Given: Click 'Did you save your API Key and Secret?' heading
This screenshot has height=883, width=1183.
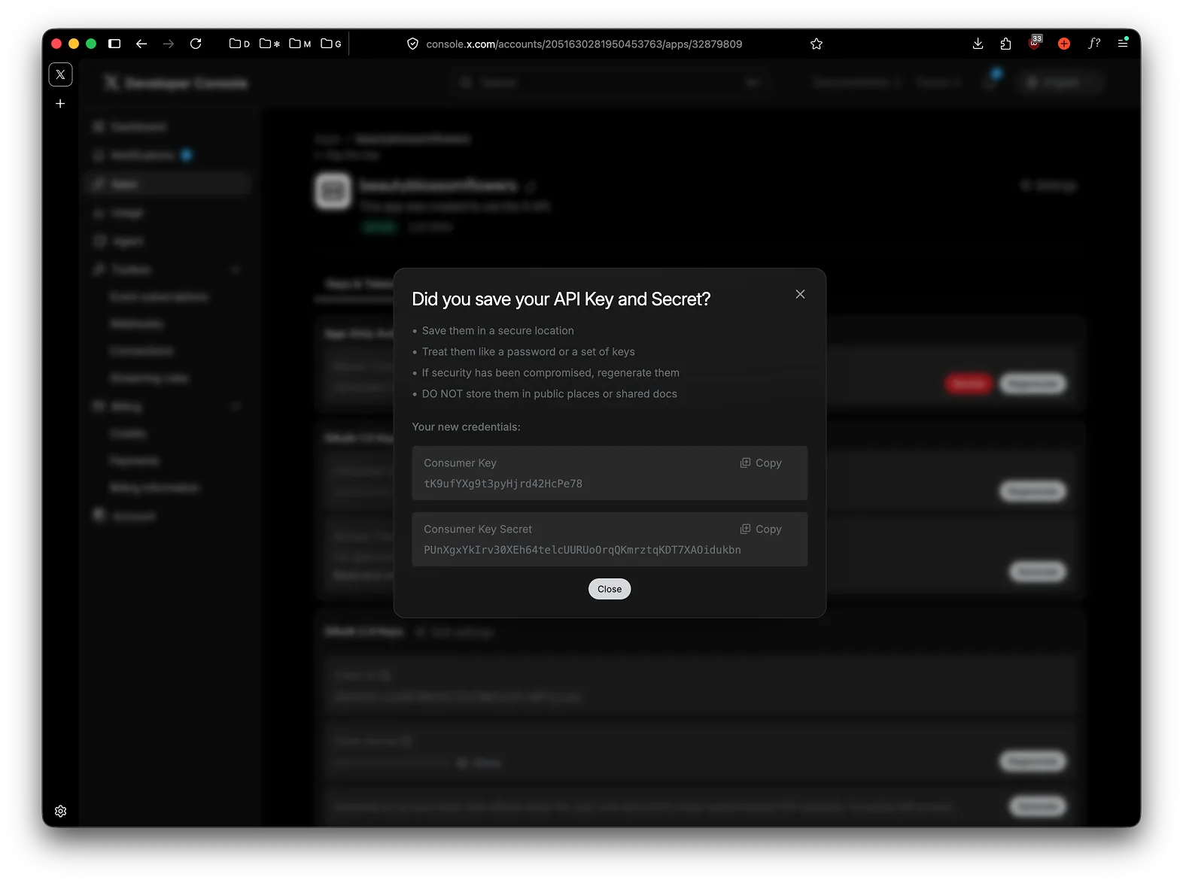Looking at the screenshot, I should [561, 299].
